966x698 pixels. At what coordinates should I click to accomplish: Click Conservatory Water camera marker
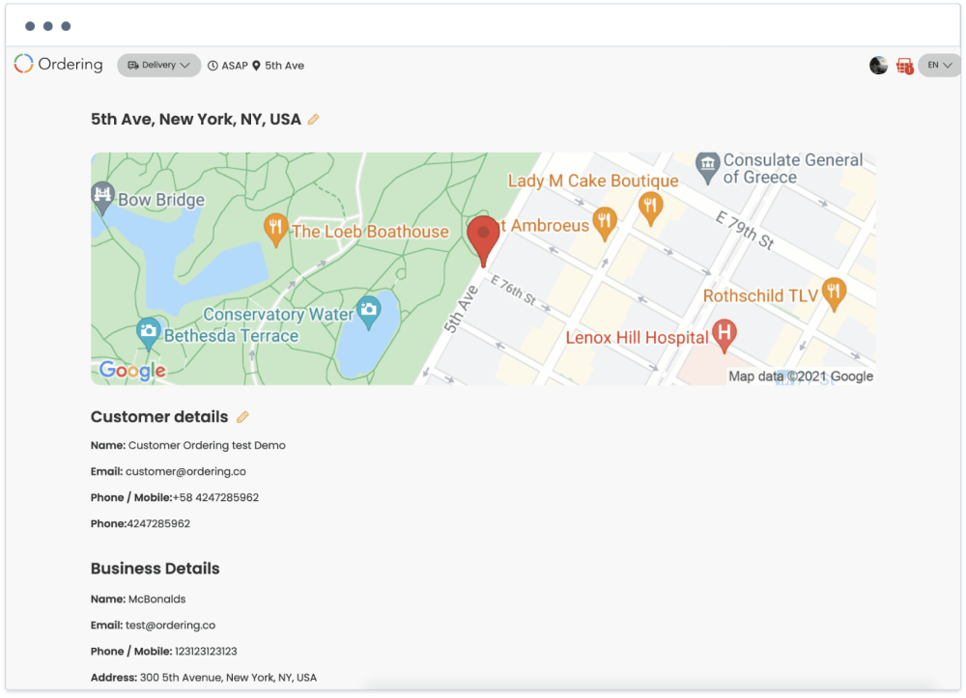tap(369, 312)
